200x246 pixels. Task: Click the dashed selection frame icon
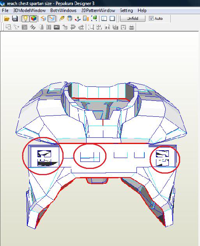pos(91,27)
